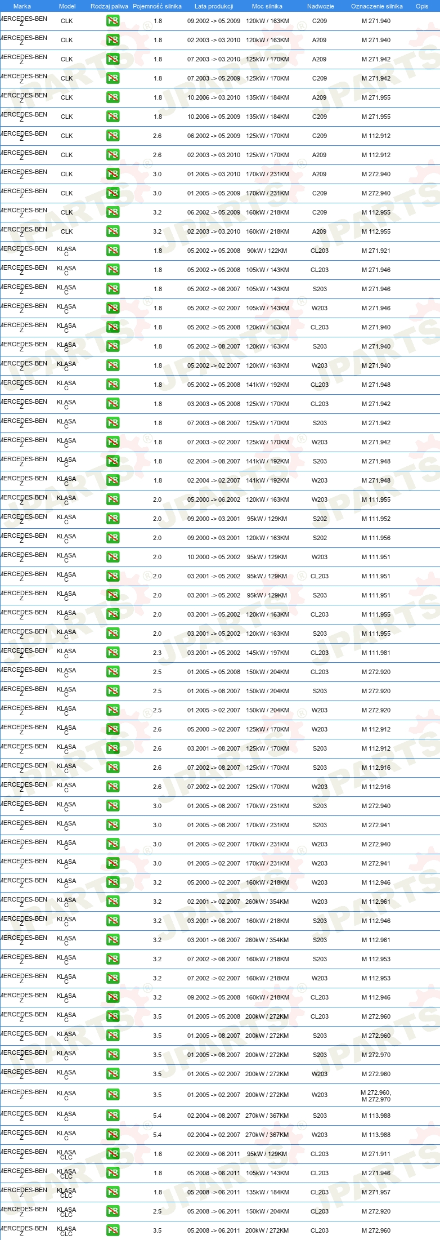The width and height of the screenshot is (440, 1240).
Task: Select engine capacity value 2.3
Action: (158, 653)
